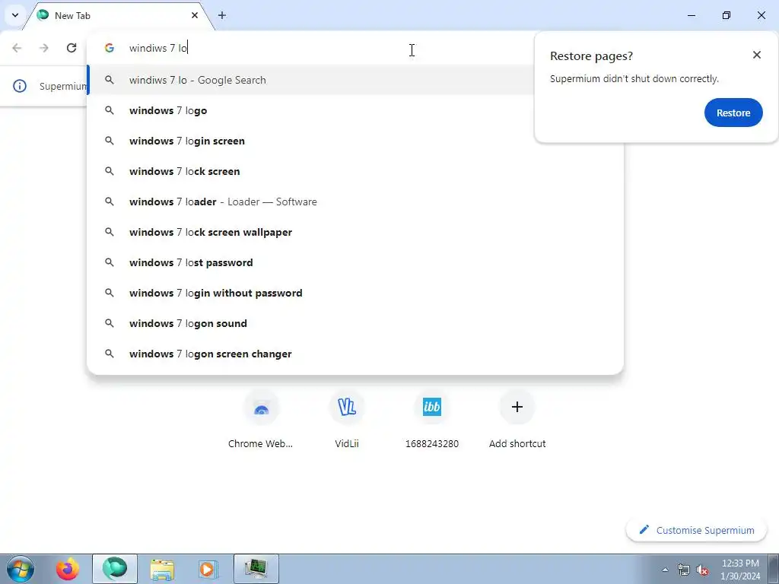Viewport: 779px width, 584px height.
Task: Open Windows Media Player from taskbar
Action: [208, 569]
